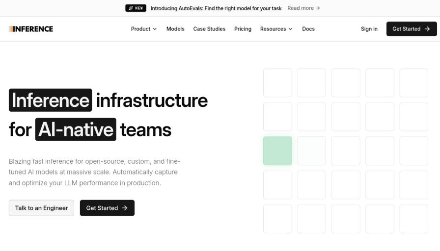Go to Case Studies

[x=209, y=29]
